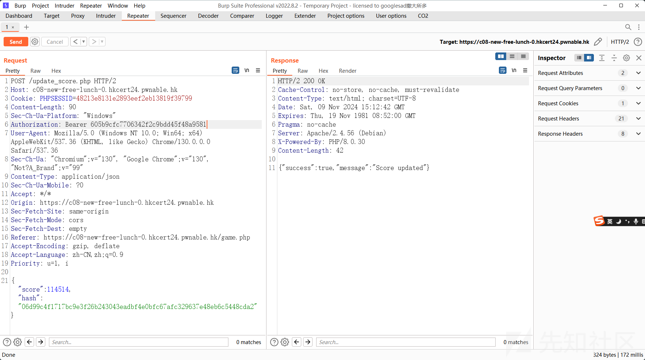645x360 pixels.
Task: Jump to next Response search match
Action: click(x=308, y=342)
